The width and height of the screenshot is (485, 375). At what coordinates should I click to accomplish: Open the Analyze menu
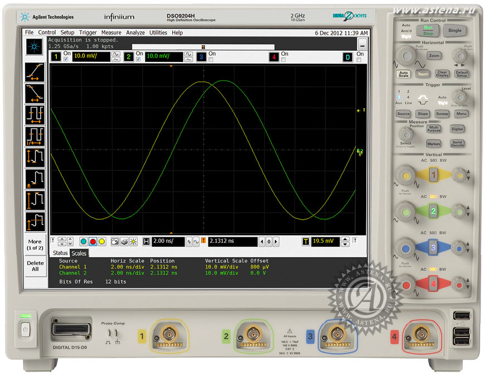click(135, 32)
